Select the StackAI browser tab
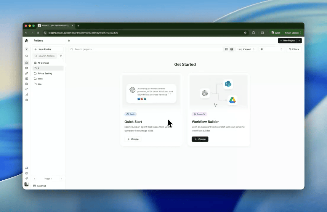The image size is (327, 212). pos(56,26)
